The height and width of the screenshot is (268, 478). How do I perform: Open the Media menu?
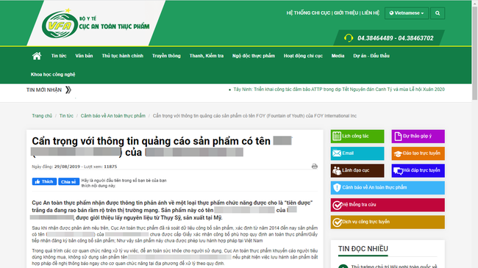click(x=338, y=56)
